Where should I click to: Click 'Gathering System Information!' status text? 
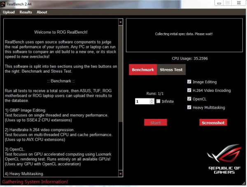click(x=35, y=182)
